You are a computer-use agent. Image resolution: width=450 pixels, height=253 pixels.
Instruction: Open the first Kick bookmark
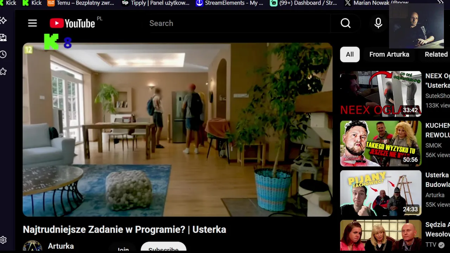[x=8, y=3]
